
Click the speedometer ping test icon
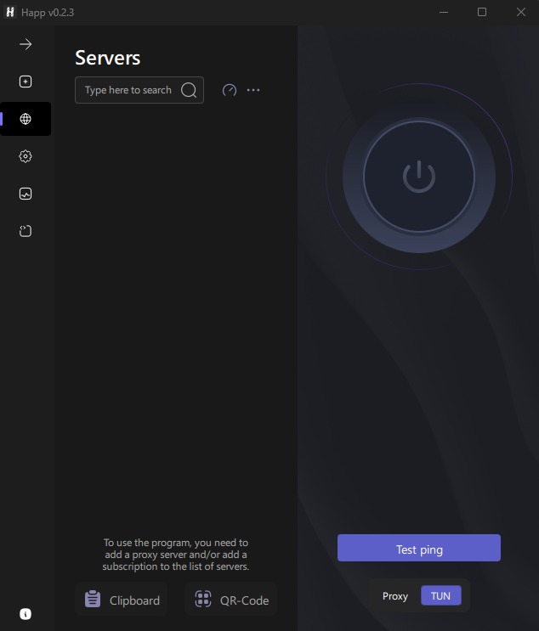coord(229,90)
